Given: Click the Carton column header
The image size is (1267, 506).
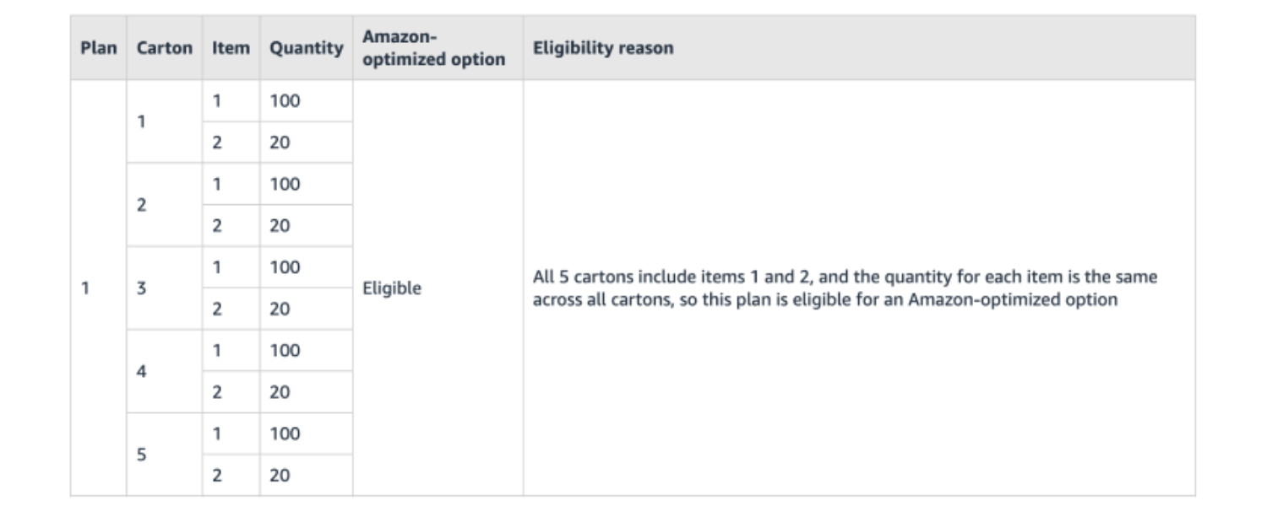Looking at the screenshot, I should tap(164, 48).
